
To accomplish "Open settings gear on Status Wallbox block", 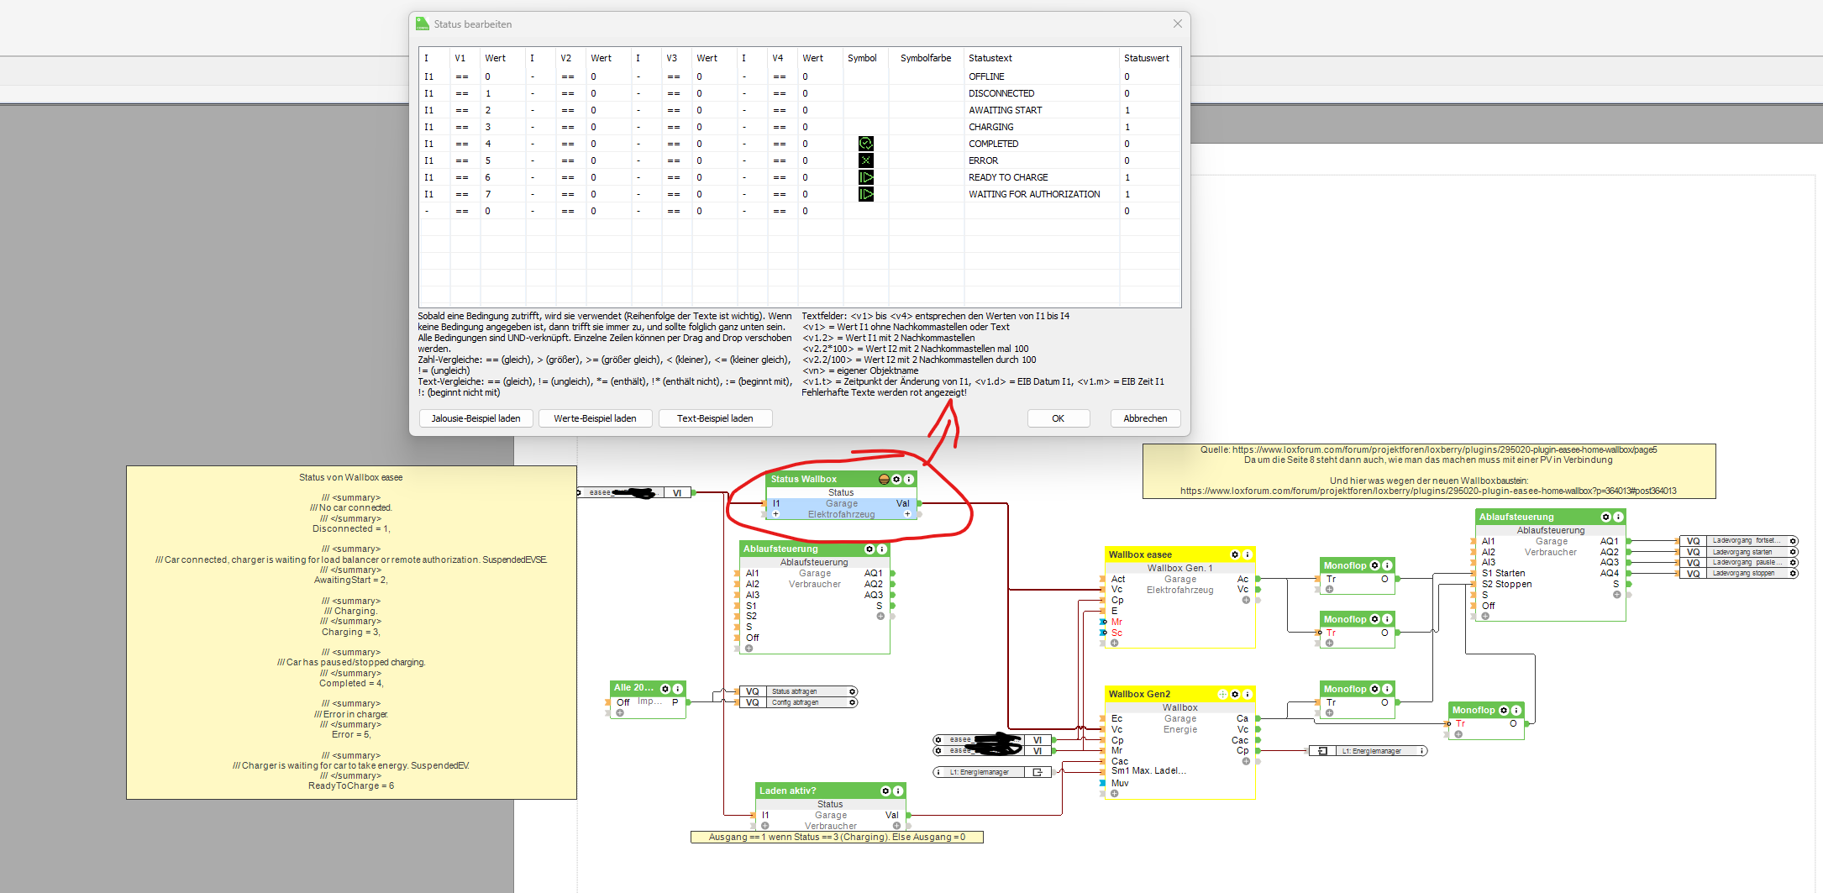I will (896, 479).
